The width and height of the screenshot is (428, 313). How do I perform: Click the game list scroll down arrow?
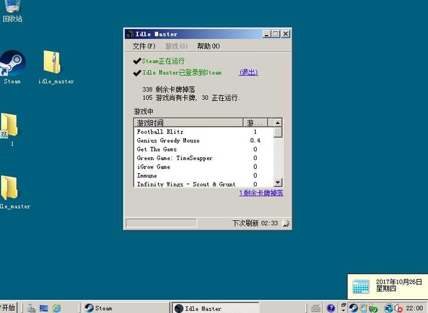(278, 182)
